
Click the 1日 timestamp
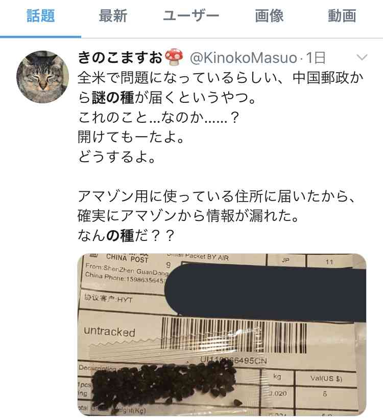(316, 58)
